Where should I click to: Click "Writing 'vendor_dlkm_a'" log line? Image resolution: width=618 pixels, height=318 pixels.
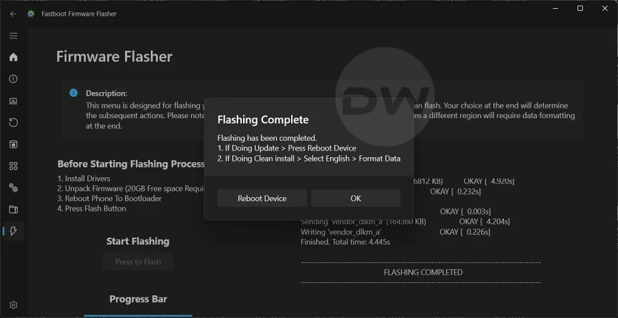tap(341, 232)
